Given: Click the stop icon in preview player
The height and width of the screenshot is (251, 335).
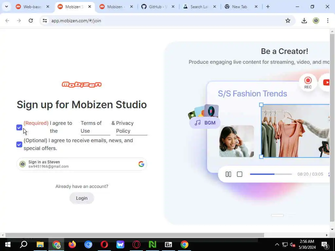Looking at the screenshot, I should (x=239, y=175).
